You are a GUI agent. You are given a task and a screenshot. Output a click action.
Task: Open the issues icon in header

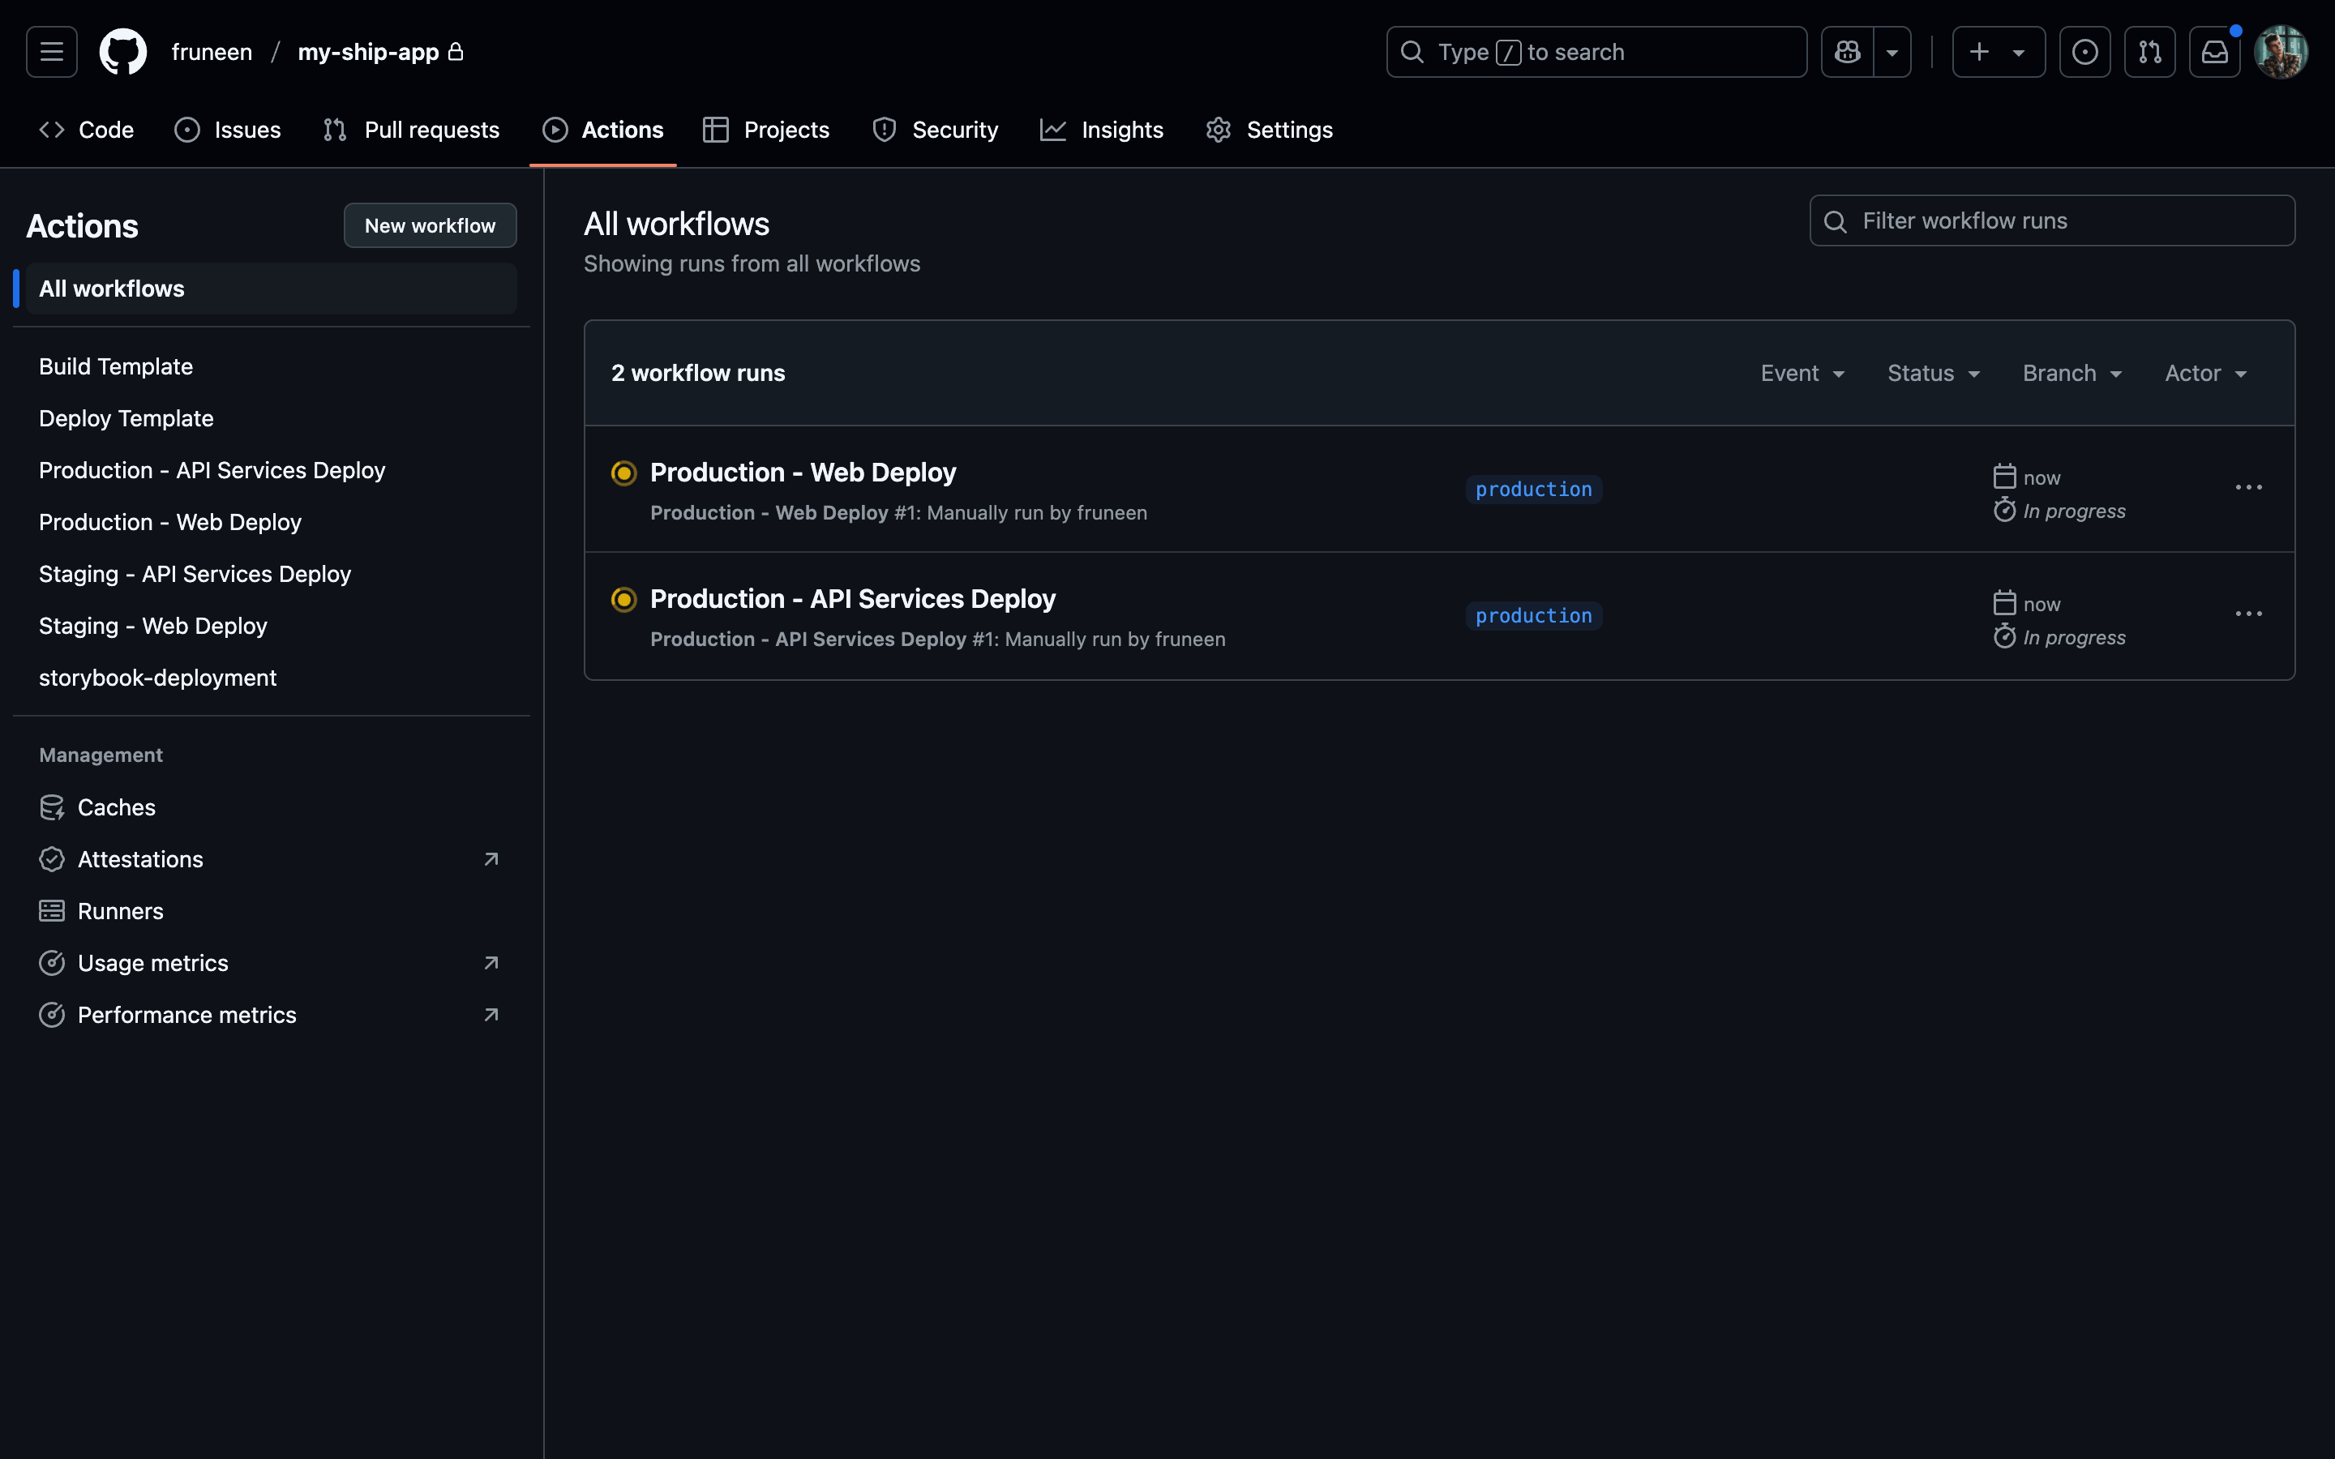2084,52
